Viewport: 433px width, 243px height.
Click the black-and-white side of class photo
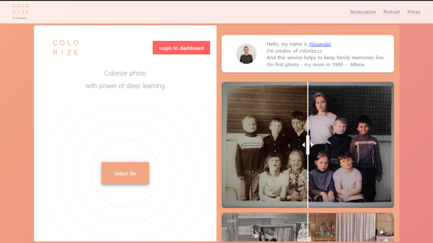265,145
